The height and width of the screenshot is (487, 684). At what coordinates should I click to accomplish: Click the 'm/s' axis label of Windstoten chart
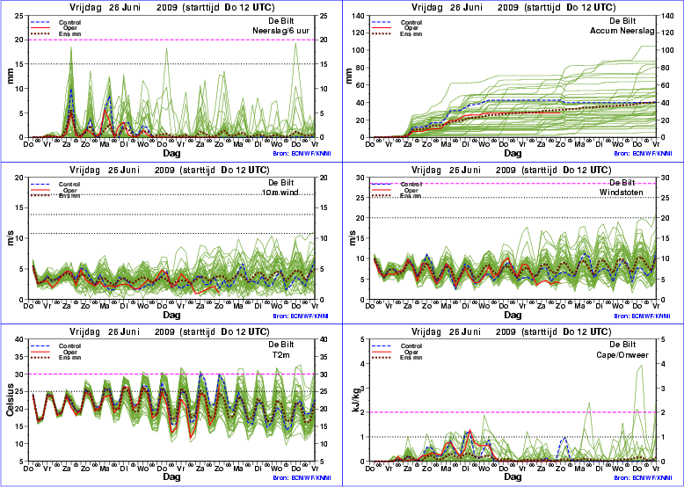351,239
